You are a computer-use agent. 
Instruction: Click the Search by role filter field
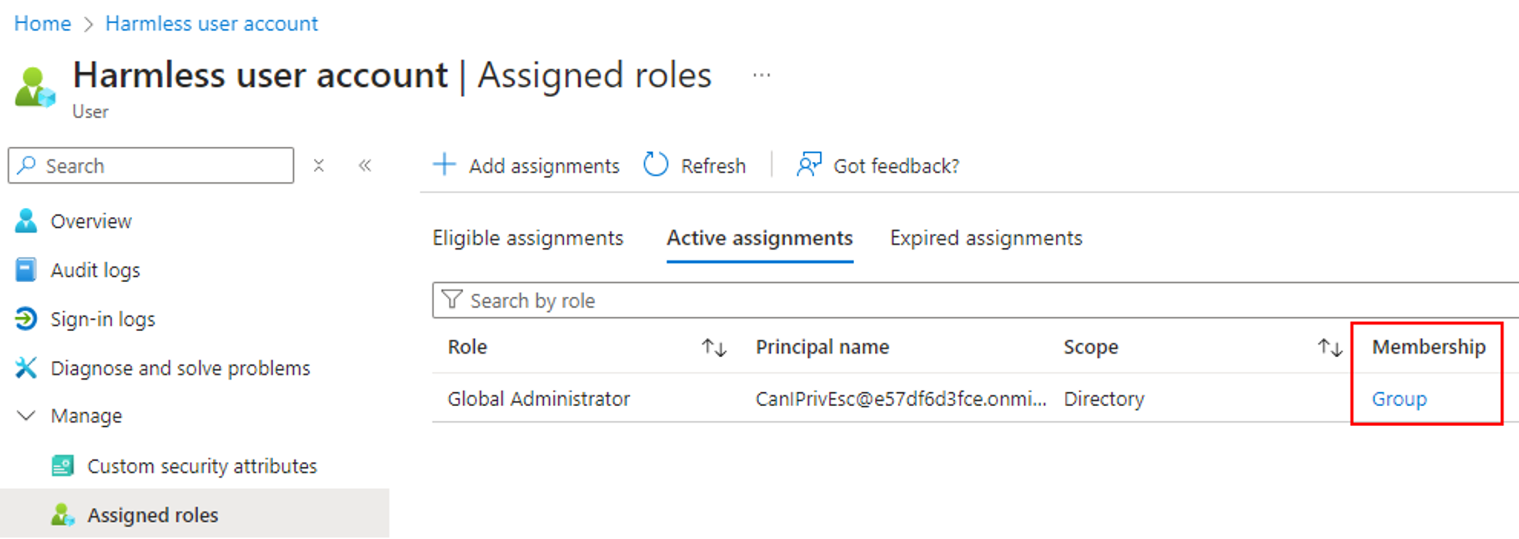coord(975,301)
